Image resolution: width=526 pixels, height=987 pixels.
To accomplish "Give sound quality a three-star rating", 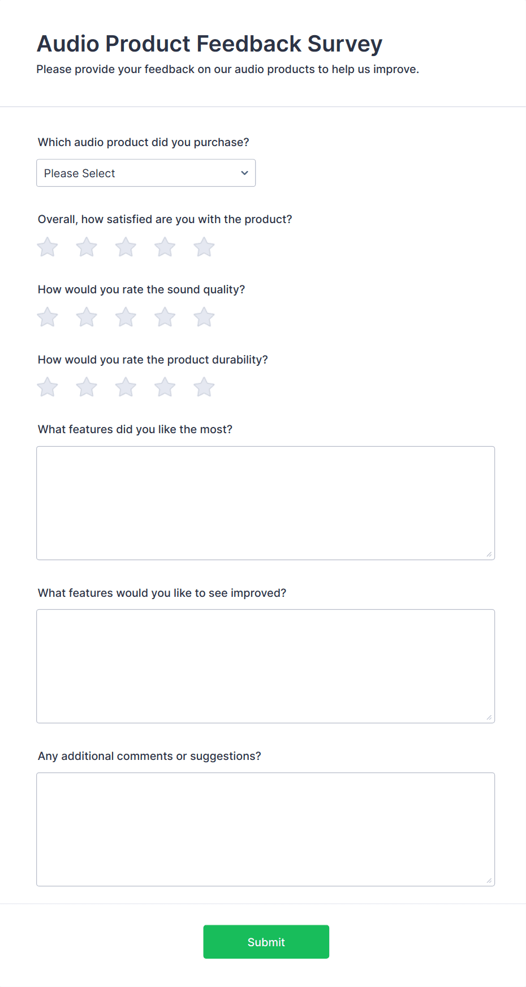I will 125,317.
